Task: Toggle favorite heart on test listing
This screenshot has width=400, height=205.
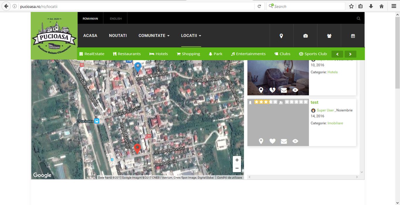Action: (x=272, y=141)
